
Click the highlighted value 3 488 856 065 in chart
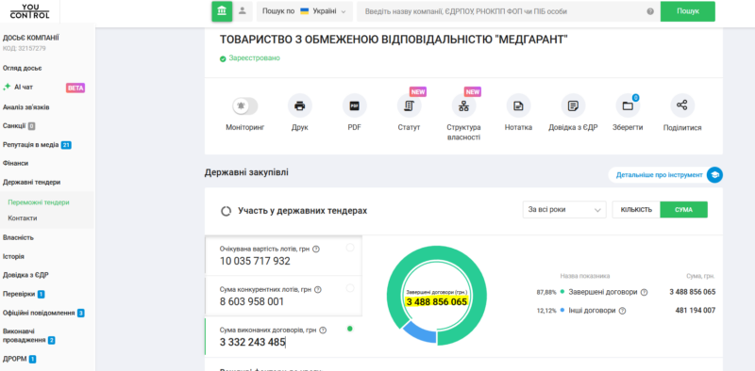click(437, 302)
